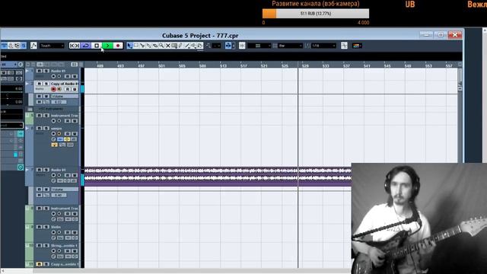
Task: Select the Violin track
Action: (x=56, y=227)
